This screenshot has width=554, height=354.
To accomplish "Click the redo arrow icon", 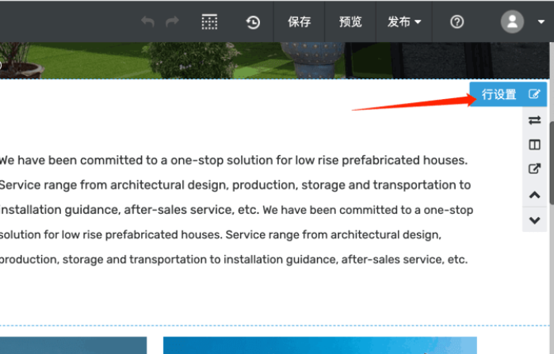I will pyautogui.click(x=172, y=22).
